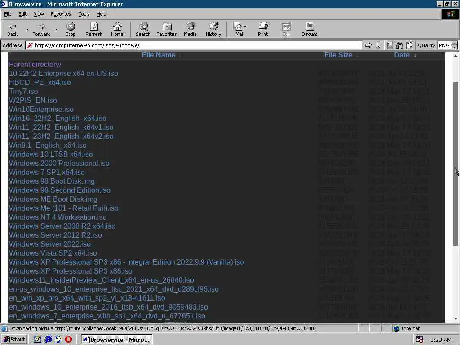
Task: Click Win8.1_English_x64.iso
Action: click(x=48, y=146)
